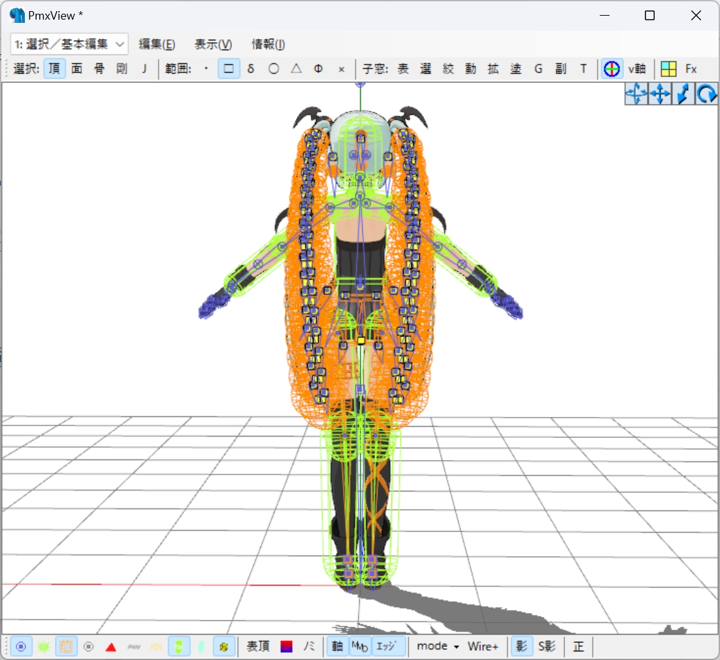This screenshot has height=660, width=720.
Task: Click the circular arrow rotate camera icon
Action: (706, 94)
